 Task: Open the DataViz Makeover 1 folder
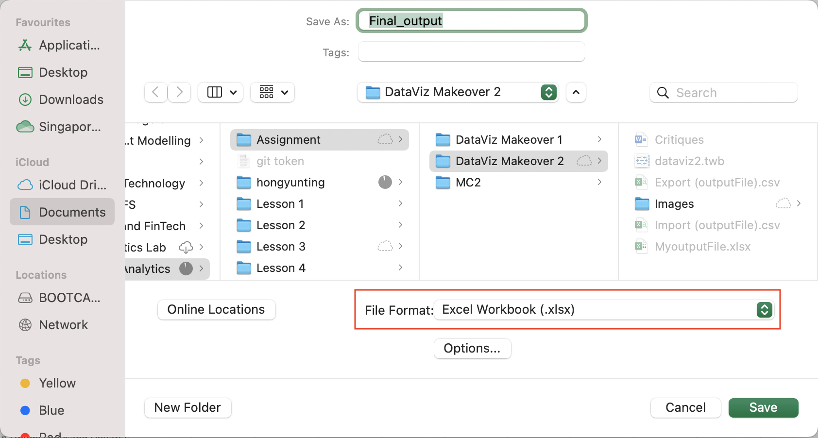coord(509,140)
